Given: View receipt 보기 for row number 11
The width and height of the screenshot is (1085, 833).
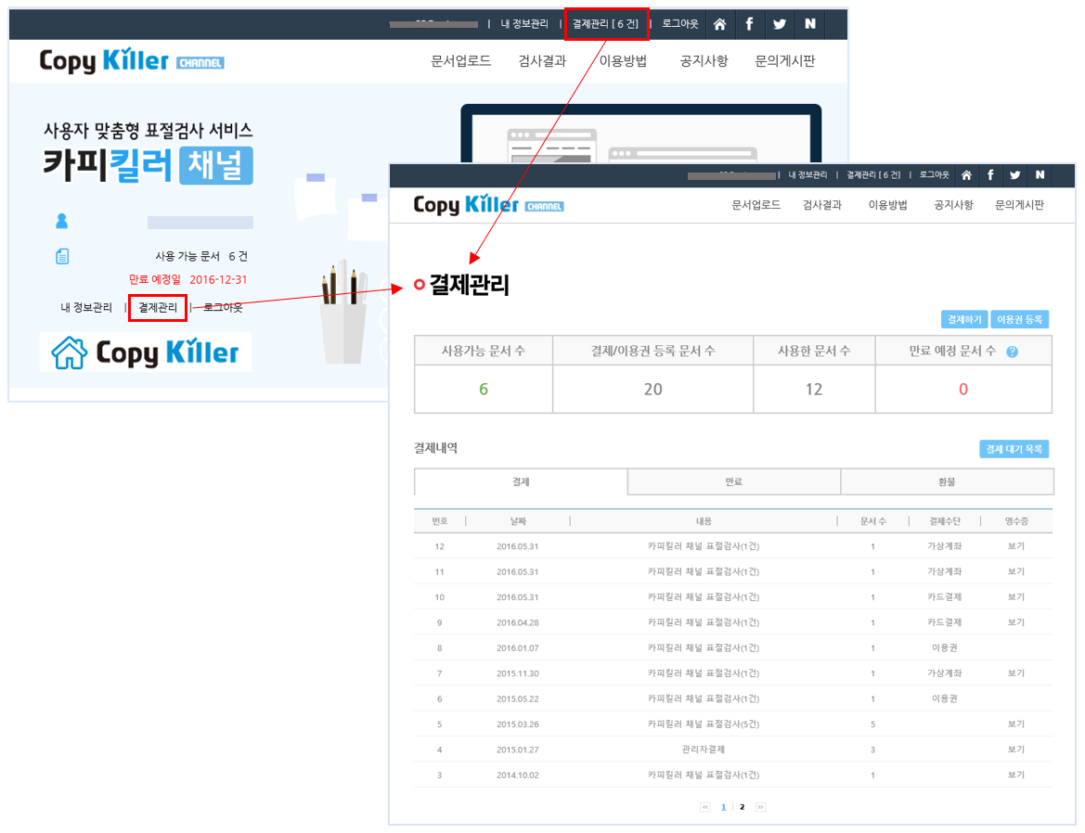Looking at the screenshot, I should coord(1015,571).
